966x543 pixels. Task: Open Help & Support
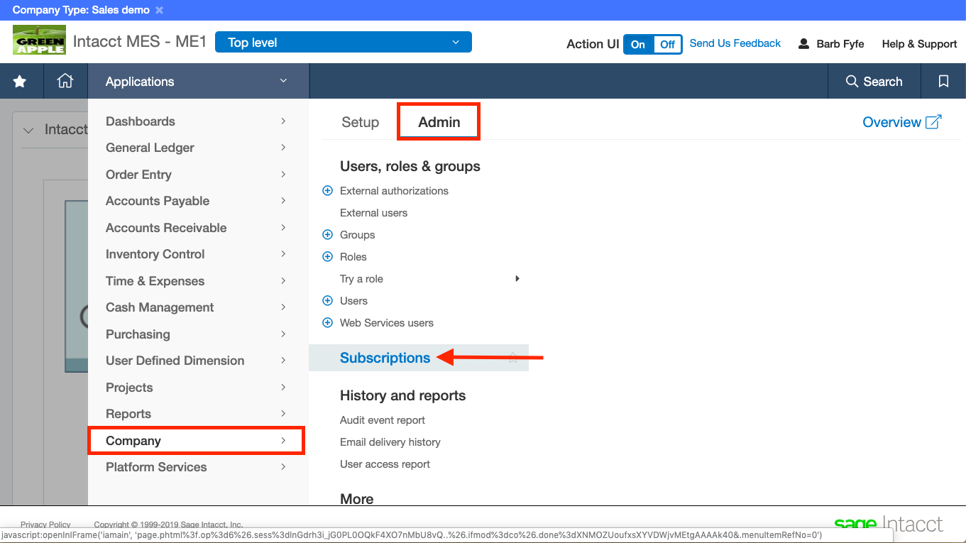click(x=919, y=44)
